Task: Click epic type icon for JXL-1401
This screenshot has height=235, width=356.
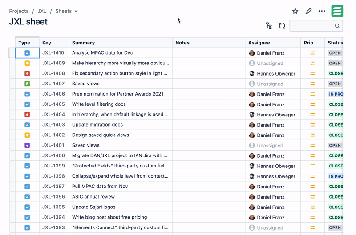Action: coord(27,145)
